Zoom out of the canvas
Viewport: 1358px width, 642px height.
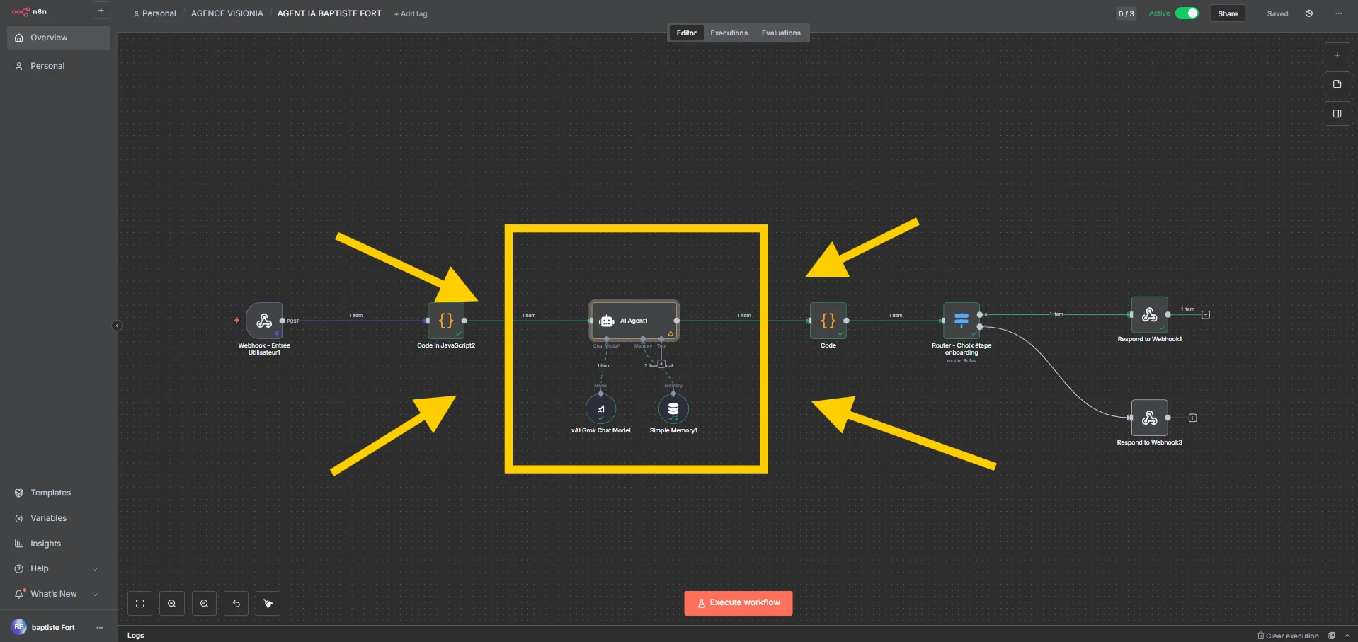click(x=204, y=604)
